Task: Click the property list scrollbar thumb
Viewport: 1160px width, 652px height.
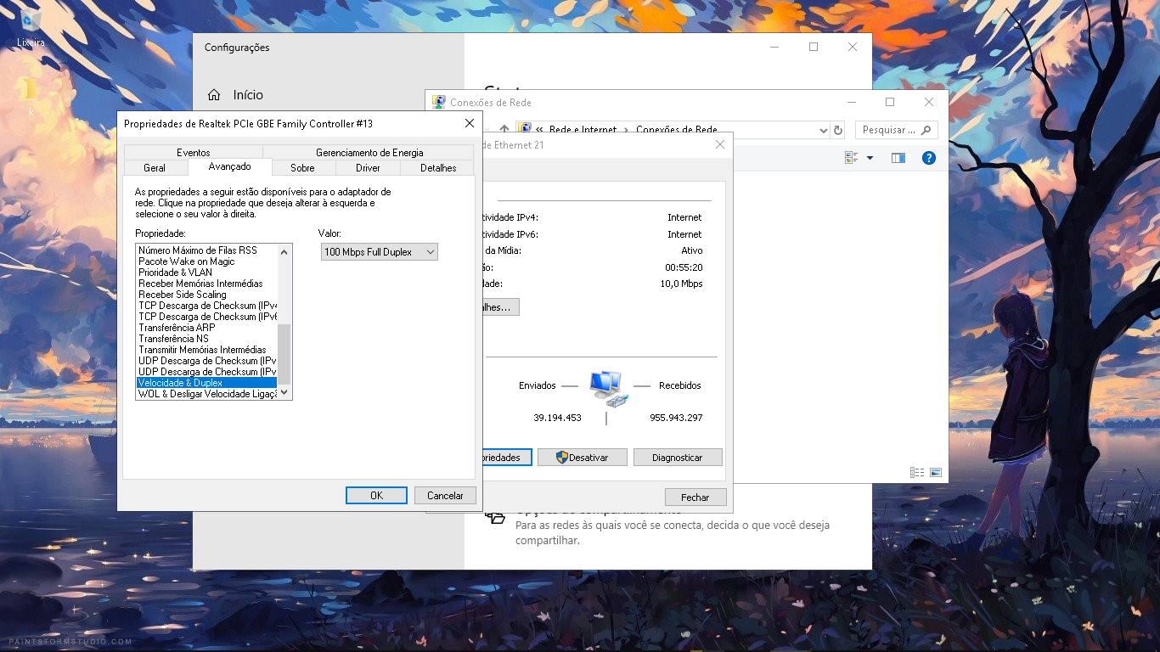Action: tap(284, 354)
